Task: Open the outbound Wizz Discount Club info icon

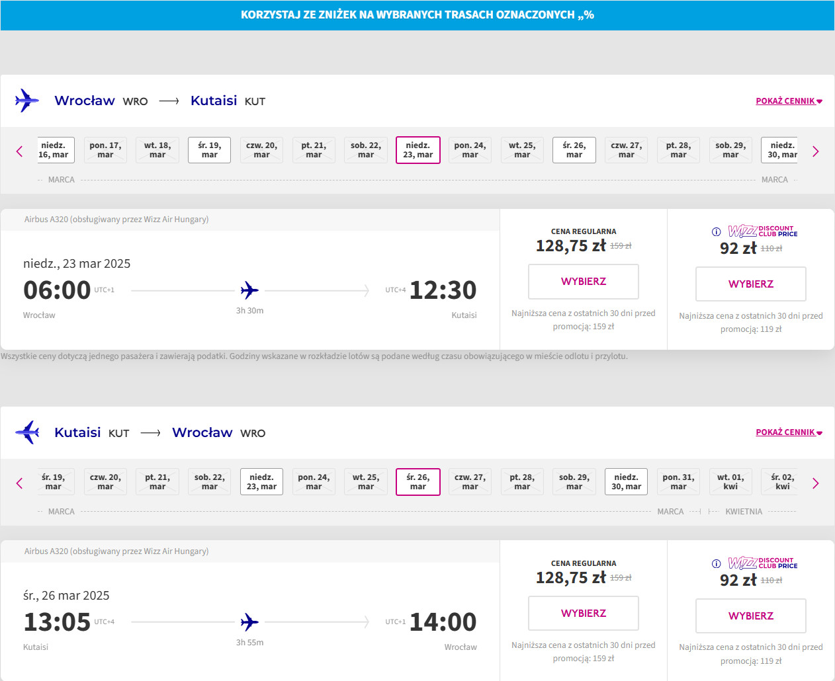Action: tap(716, 231)
